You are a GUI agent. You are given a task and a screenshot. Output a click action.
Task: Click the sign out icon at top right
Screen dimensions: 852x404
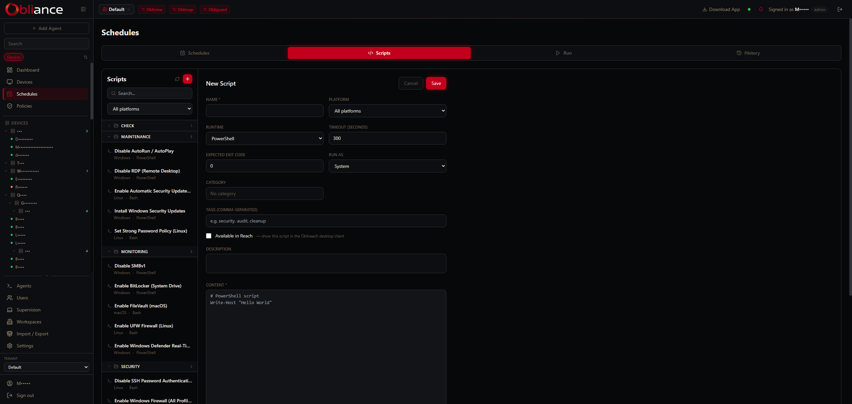[840, 9]
